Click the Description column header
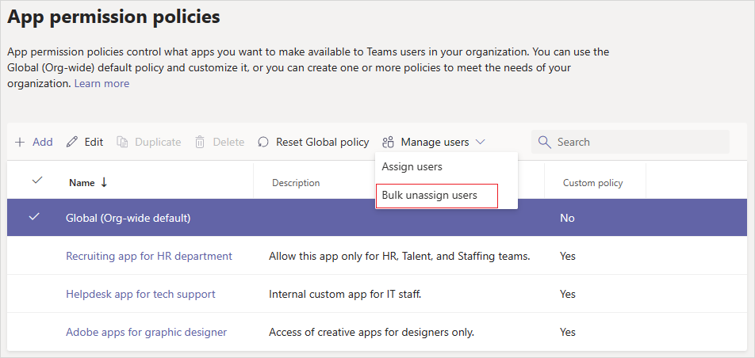 point(296,183)
